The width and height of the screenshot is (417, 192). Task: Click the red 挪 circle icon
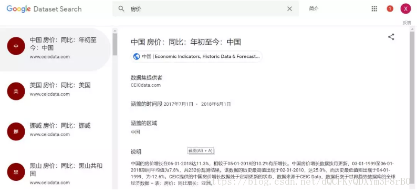pyautogui.click(x=16, y=132)
